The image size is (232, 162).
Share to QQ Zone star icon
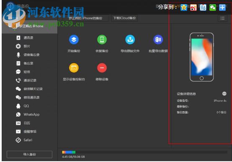tap(184, 8)
